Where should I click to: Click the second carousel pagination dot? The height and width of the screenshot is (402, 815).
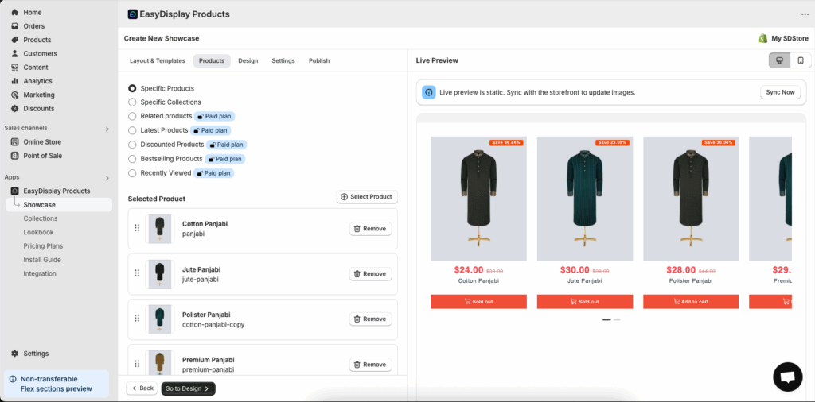coord(617,320)
